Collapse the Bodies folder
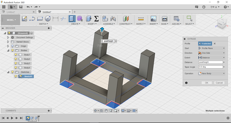The image size is (231, 123). point(8,50)
